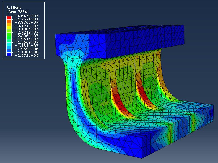Image resolution: width=218 pixels, height=163 pixels.
Task: Select the +2.336e+07 legend value
Action: click(26, 36)
